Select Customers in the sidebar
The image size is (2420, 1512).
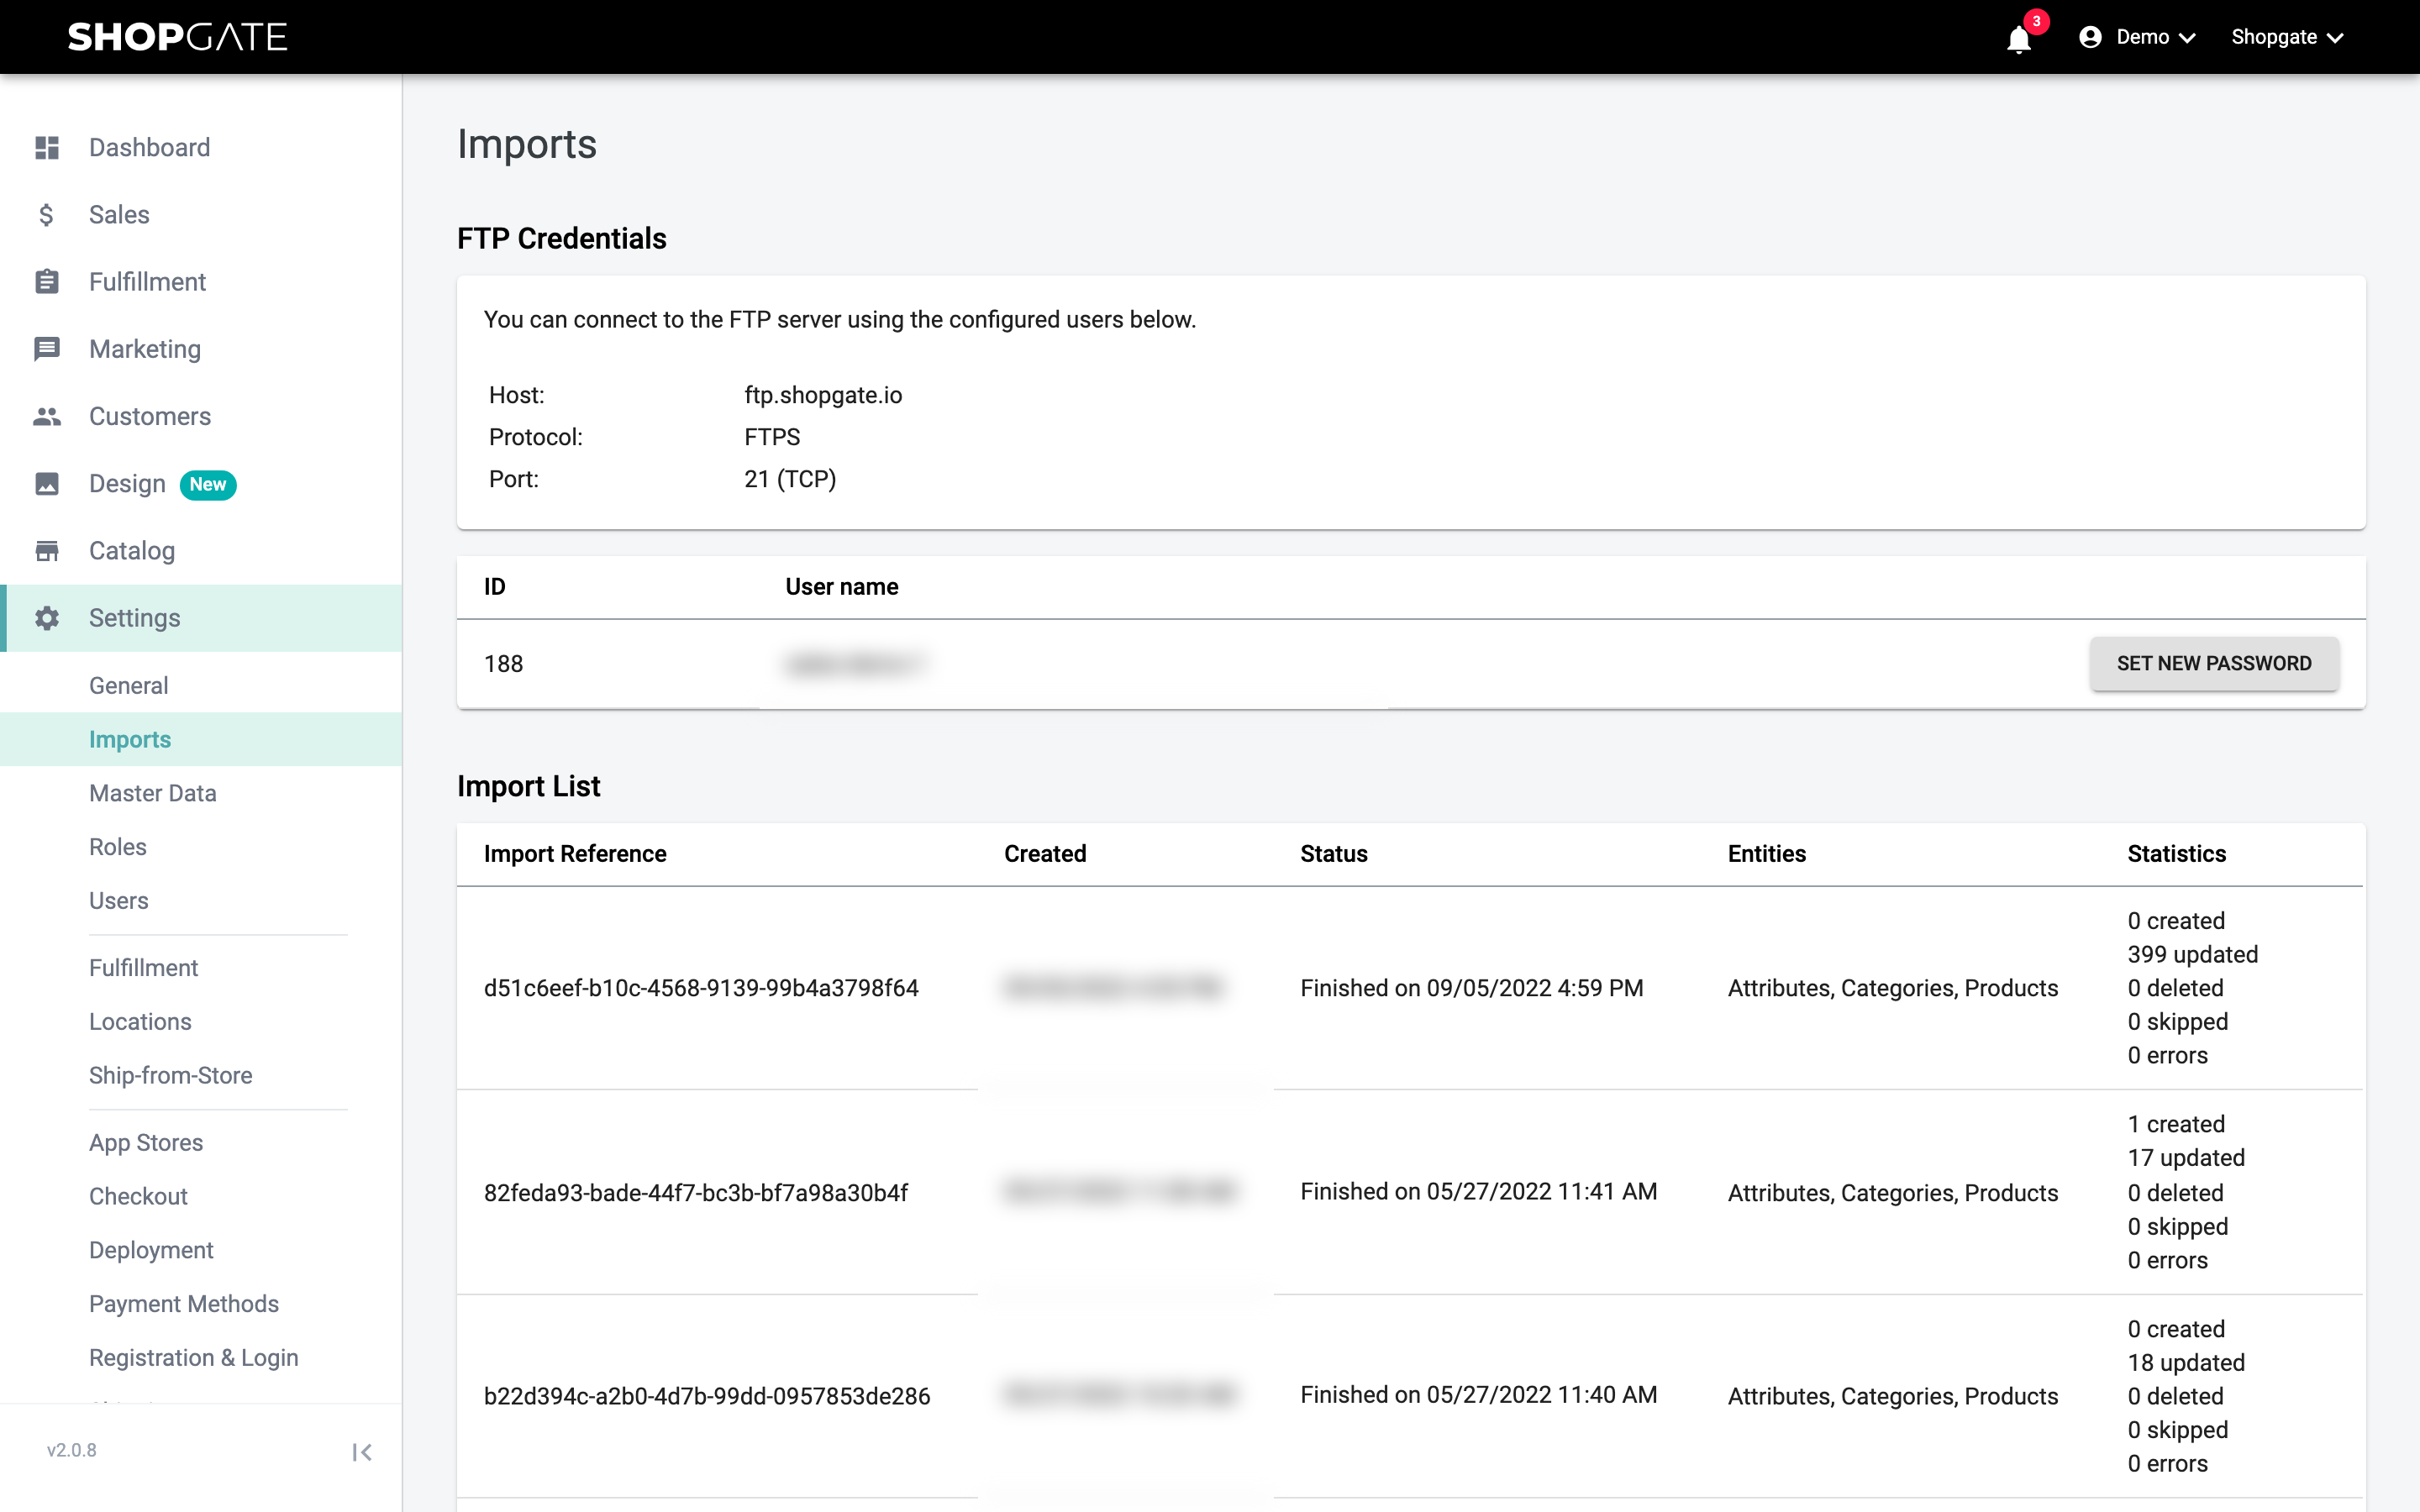150,416
